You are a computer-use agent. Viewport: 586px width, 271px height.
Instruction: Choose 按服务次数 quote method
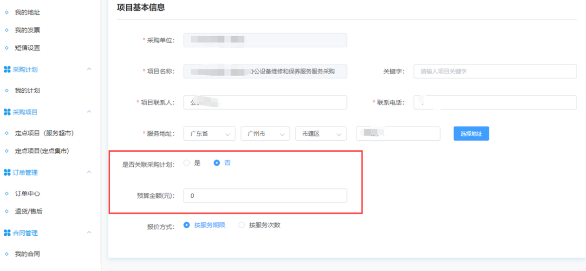click(241, 225)
